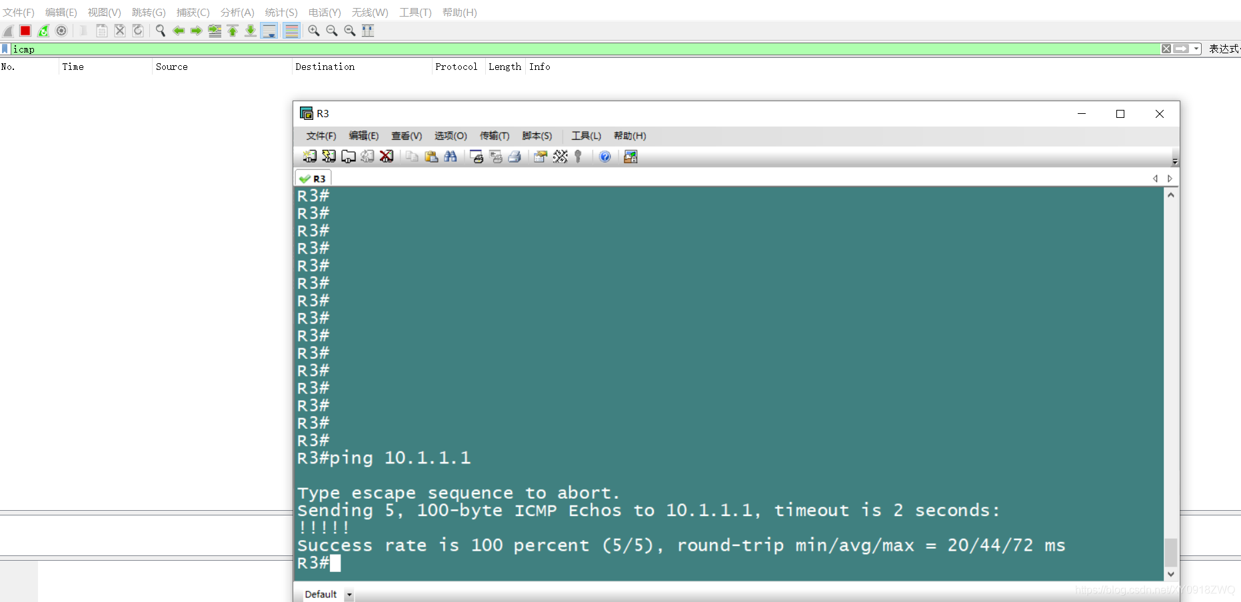Sort packet list by Protocol column
1241x602 pixels.
459,67
